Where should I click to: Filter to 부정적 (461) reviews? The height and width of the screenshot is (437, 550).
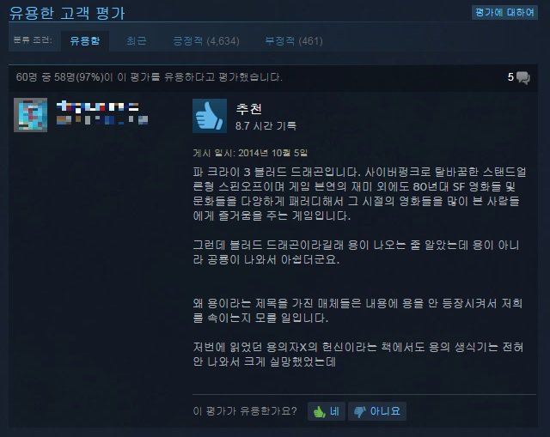pos(294,41)
